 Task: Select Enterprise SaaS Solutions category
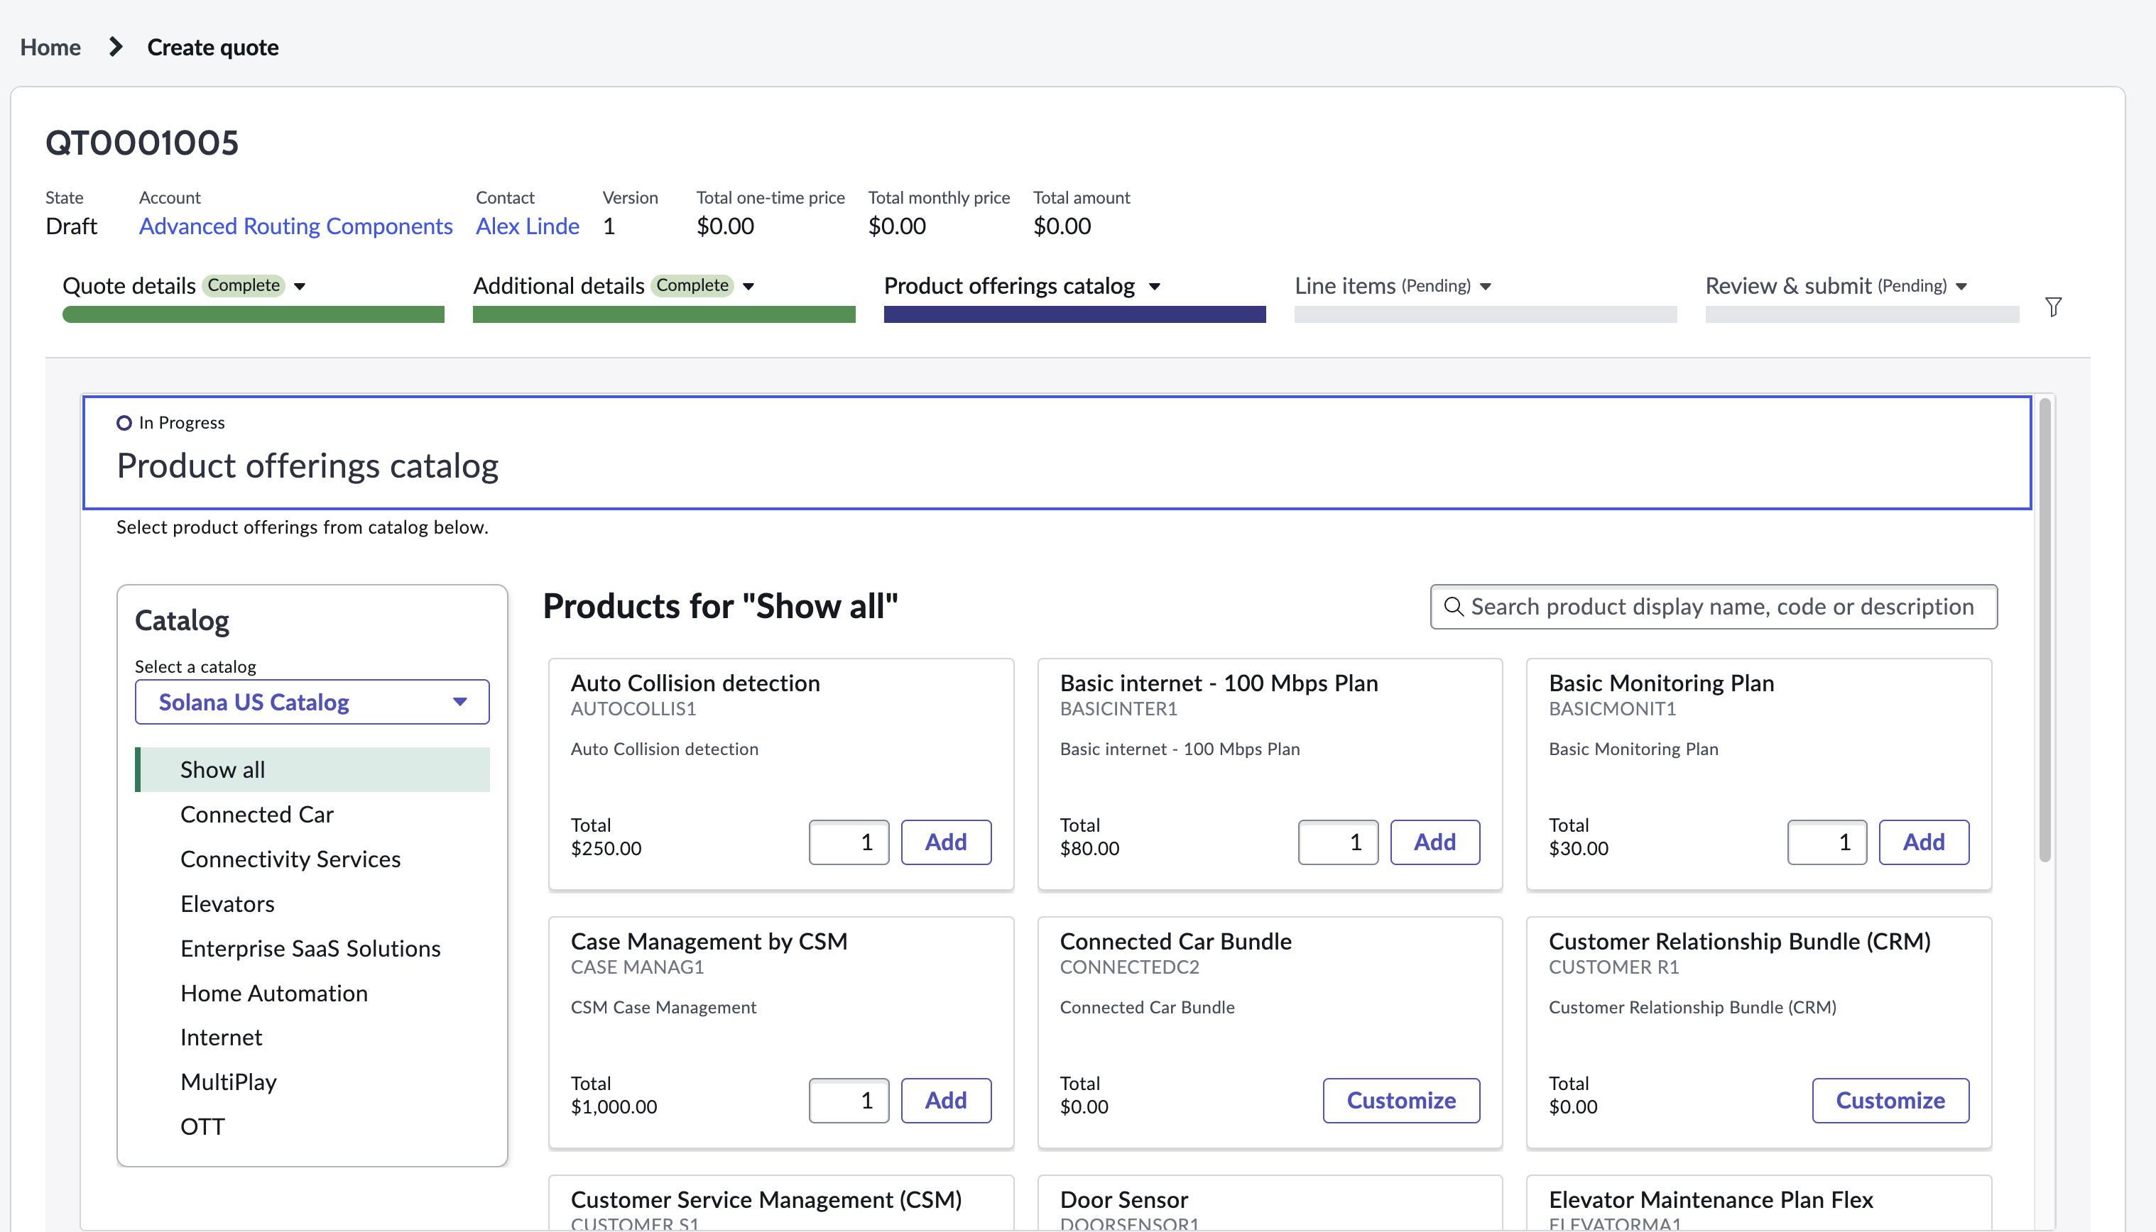pos(310,949)
